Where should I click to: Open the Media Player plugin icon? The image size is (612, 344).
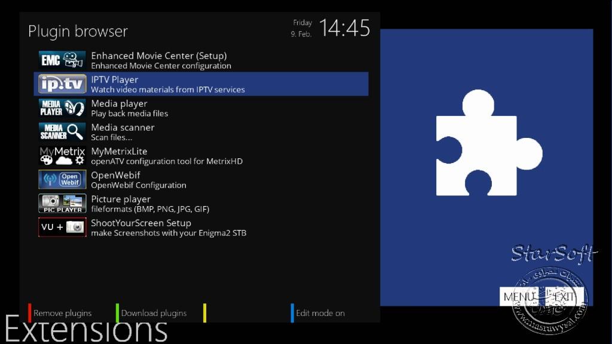coord(62,107)
